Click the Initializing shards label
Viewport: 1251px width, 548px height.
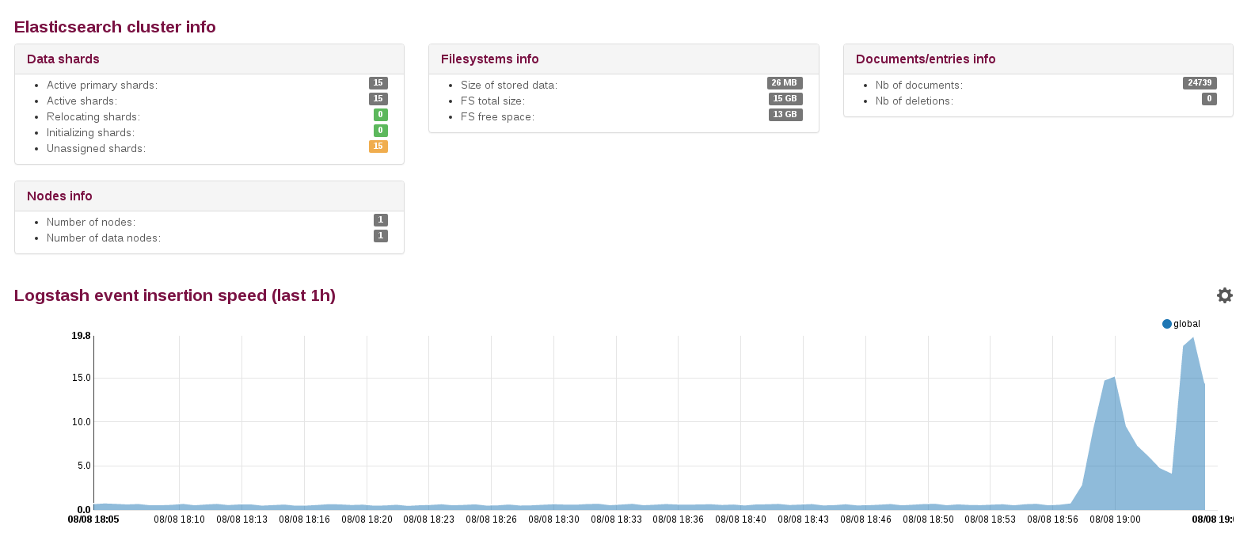coord(90,132)
